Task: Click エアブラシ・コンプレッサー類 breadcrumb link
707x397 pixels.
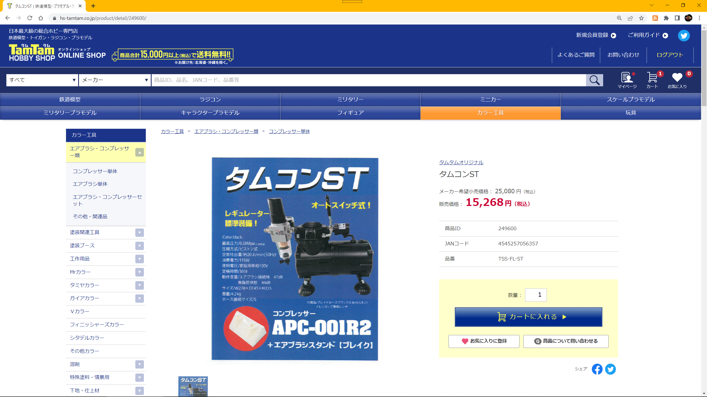Action: [226, 132]
